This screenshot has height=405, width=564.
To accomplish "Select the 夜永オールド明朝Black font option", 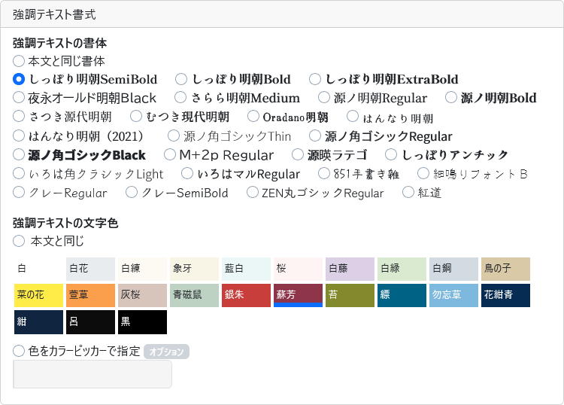I will pos(20,97).
